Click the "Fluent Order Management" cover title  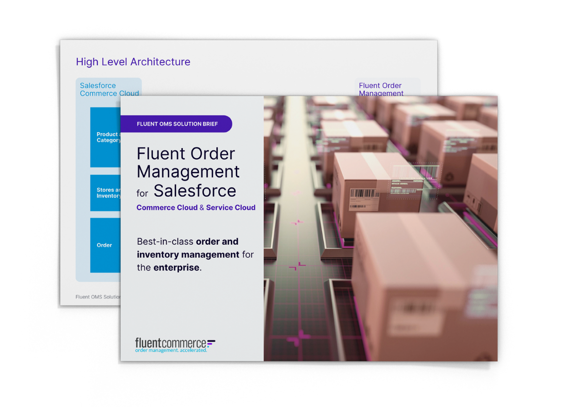click(x=188, y=163)
